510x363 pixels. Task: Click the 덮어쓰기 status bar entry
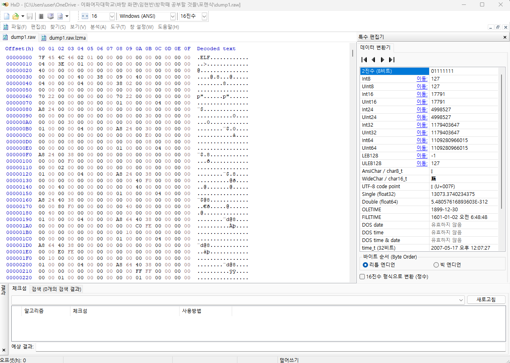(x=289, y=360)
